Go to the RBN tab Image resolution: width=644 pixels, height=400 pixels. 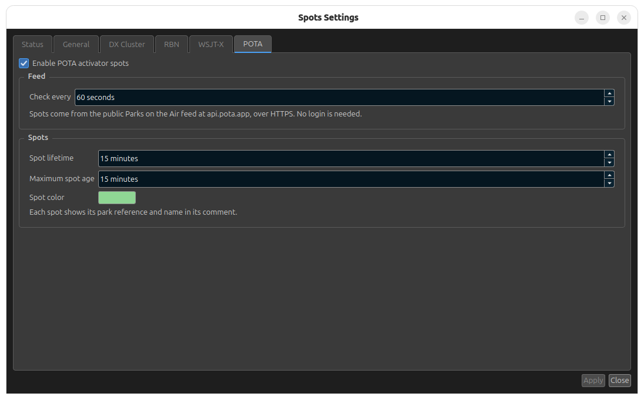[172, 44]
